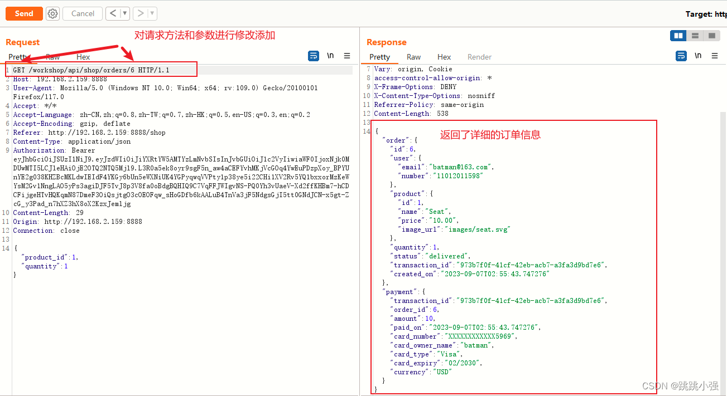Click the response Content-Length: 538 header

(411, 114)
